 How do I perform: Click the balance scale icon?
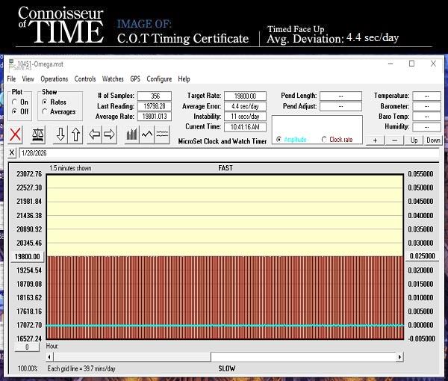tap(39, 134)
